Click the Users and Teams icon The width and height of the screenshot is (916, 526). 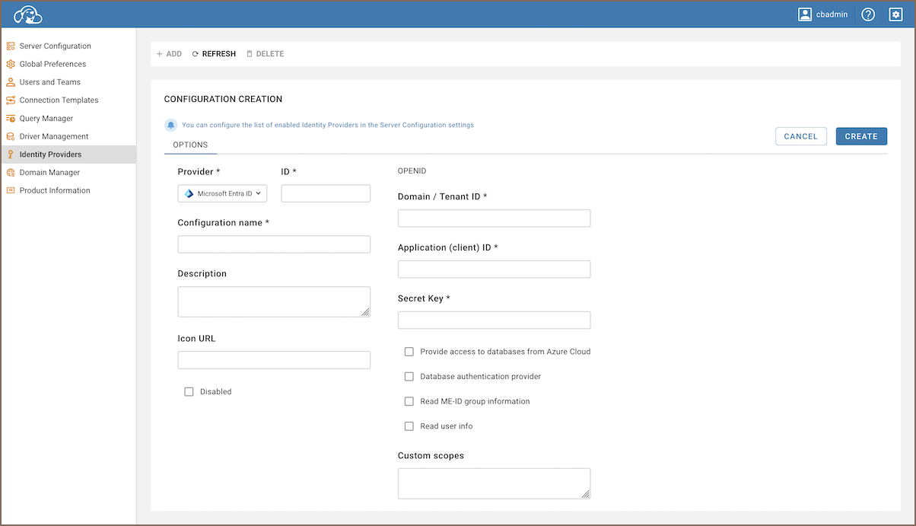[11, 82]
